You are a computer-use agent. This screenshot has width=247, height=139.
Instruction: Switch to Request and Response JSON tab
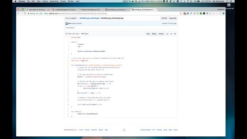click(91, 10)
